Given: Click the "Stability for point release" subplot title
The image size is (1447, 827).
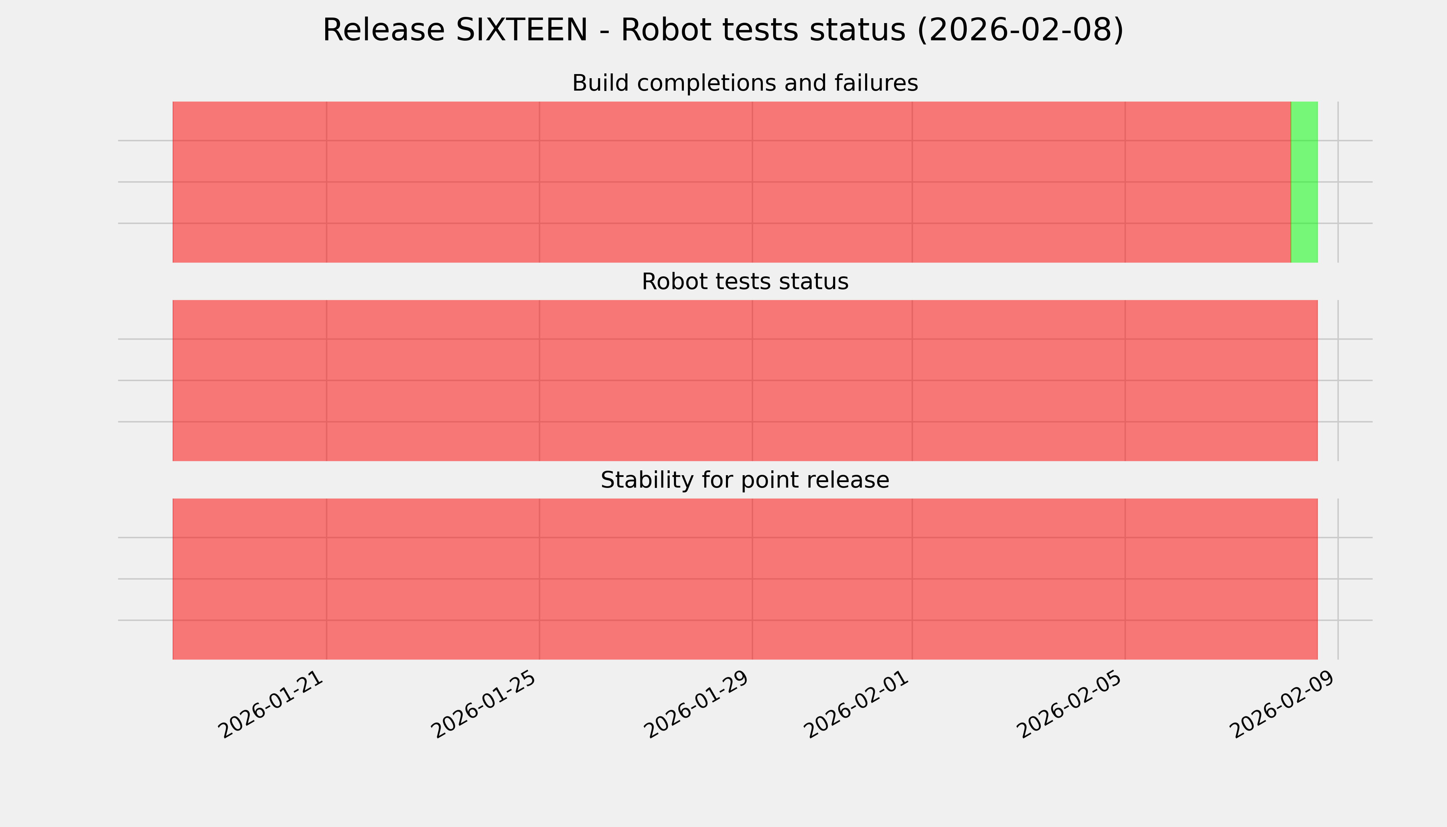Looking at the screenshot, I should click(745, 480).
